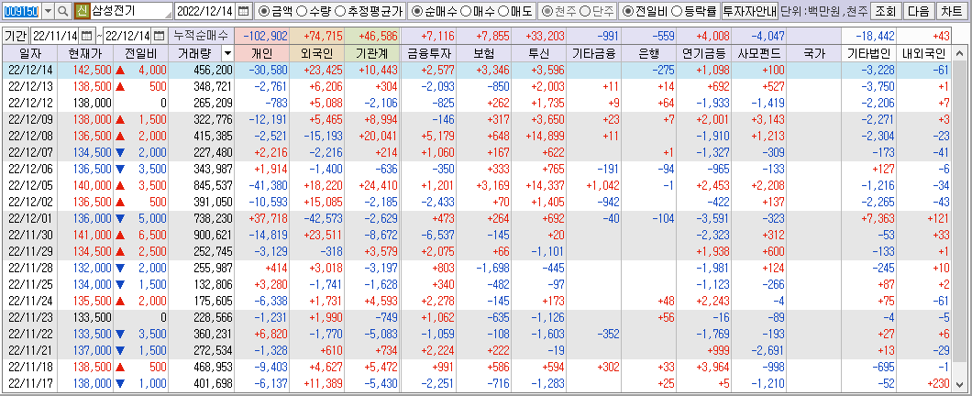Click the 조회 button
Screen dimensions: 972x396
tap(886, 10)
